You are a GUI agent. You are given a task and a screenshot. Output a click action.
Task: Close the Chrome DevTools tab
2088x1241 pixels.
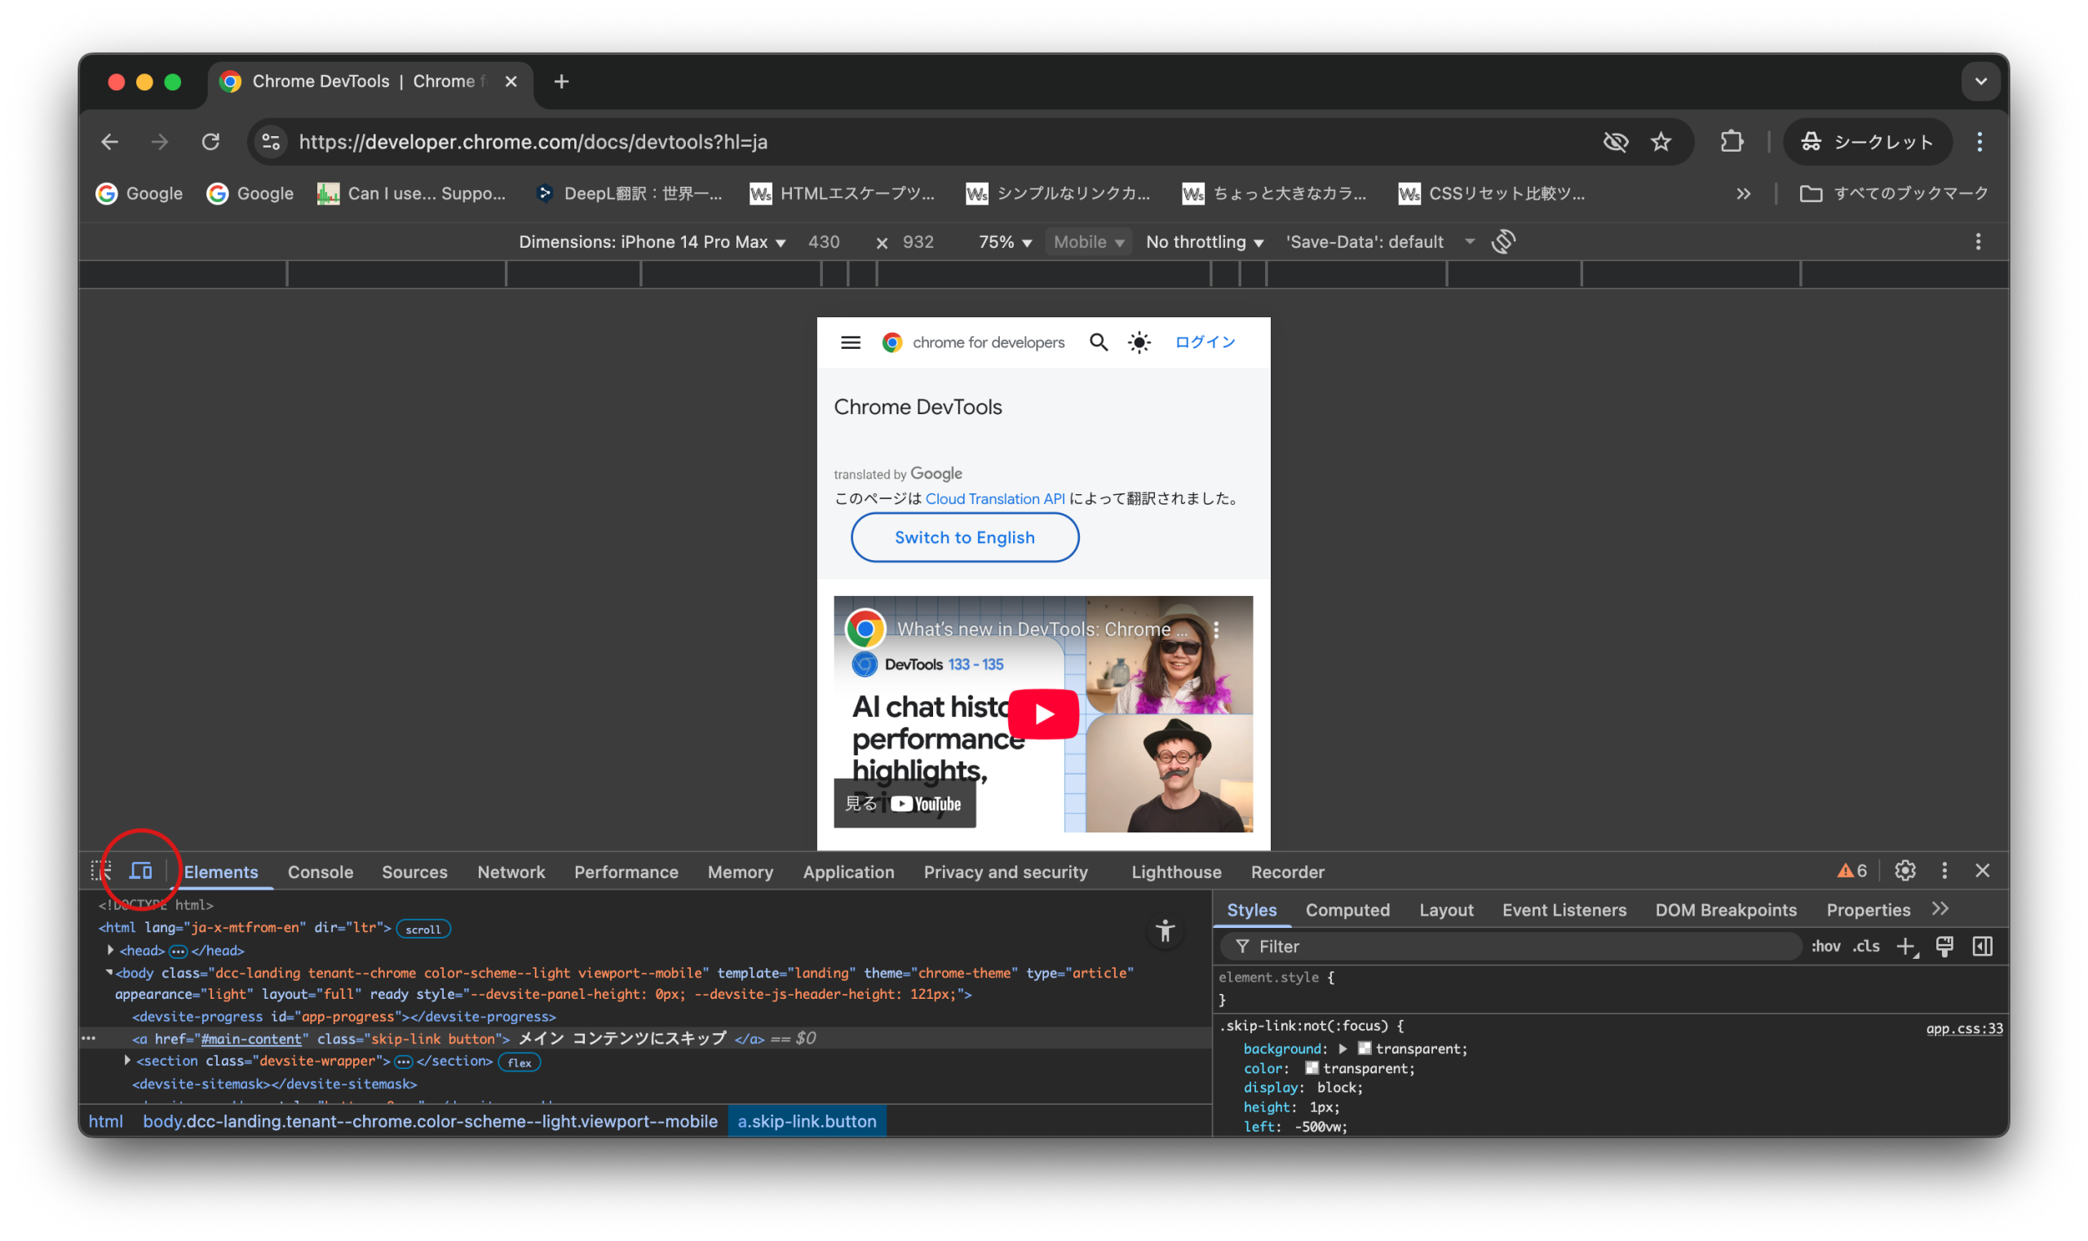[511, 81]
